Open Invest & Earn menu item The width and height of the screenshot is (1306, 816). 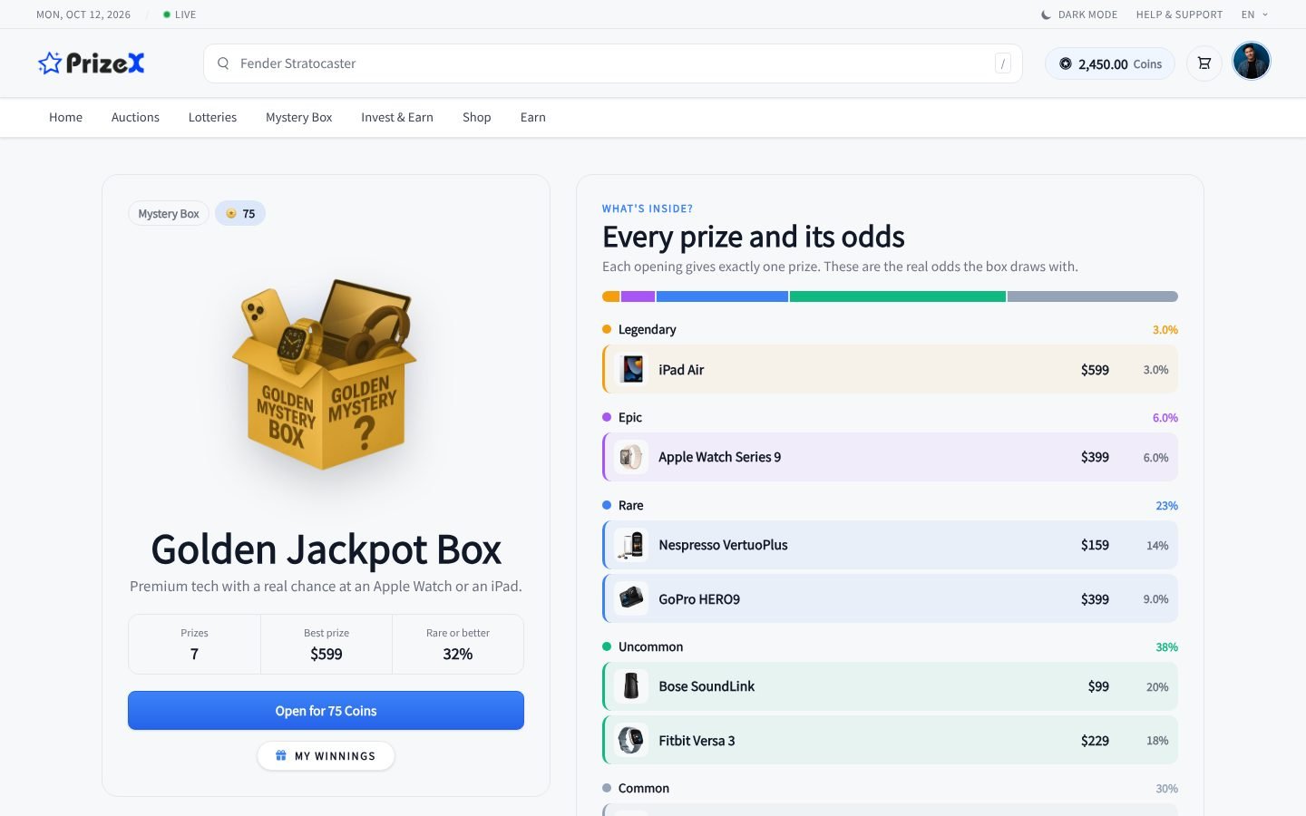click(x=397, y=117)
